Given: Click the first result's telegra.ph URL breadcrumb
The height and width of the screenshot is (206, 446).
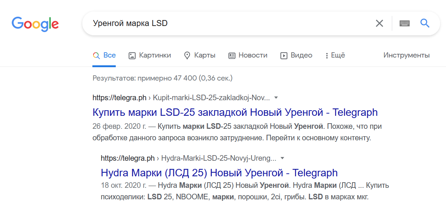Looking at the screenshot, I should (x=119, y=98).
